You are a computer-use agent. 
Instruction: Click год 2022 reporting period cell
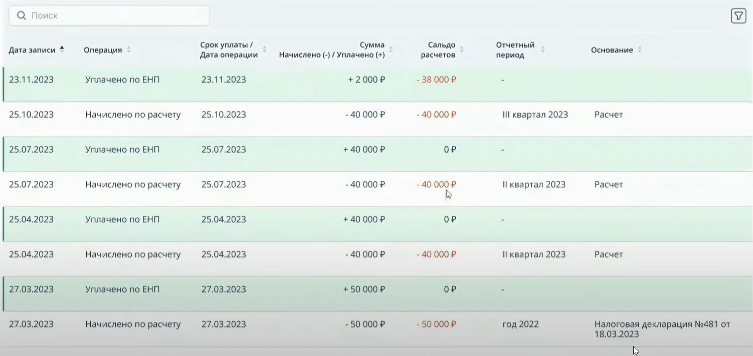pos(520,324)
